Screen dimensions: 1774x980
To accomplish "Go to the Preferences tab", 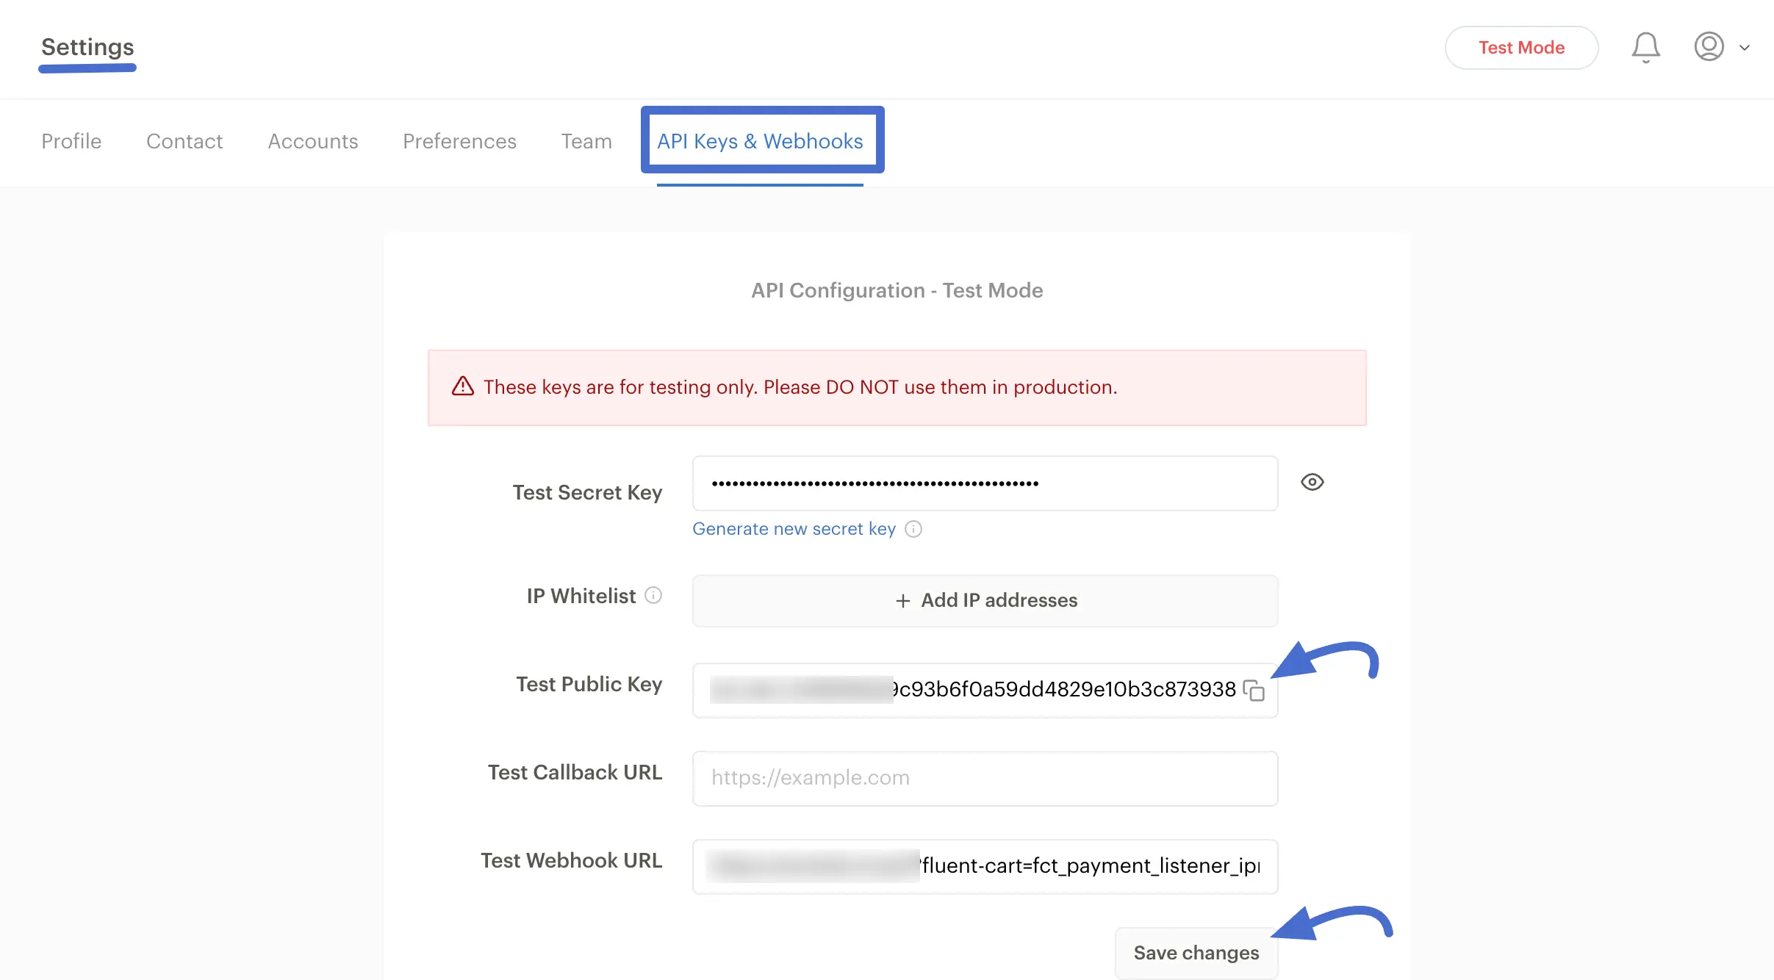I will tap(459, 141).
